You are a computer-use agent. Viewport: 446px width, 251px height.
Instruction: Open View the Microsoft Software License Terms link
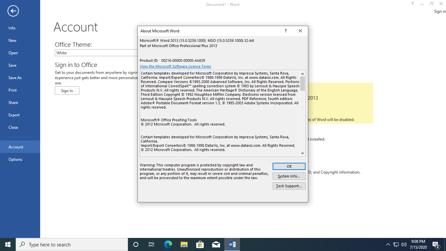point(175,66)
